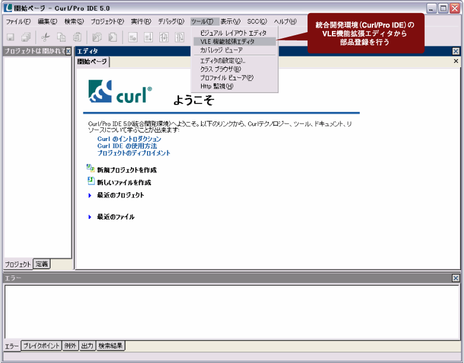Close the project pane with its X
Viewport: 464px width, 363px height.
[x=68, y=51]
